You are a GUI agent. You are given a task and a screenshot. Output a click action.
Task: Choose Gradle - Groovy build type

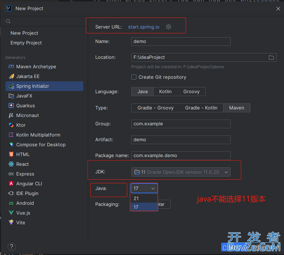tap(156, 108)
